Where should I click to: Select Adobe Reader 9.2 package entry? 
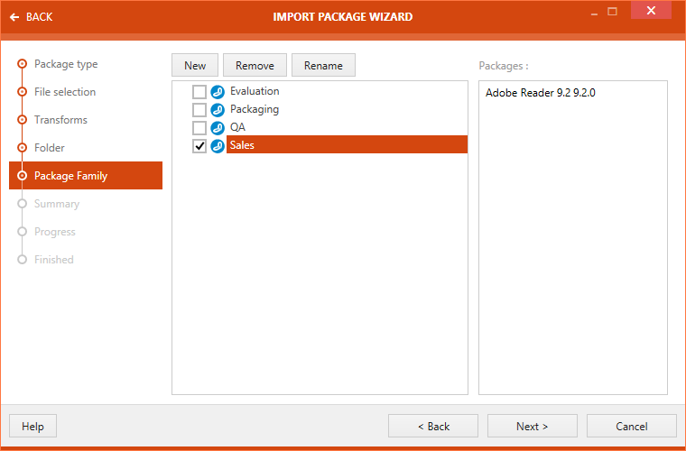(540, 93)
